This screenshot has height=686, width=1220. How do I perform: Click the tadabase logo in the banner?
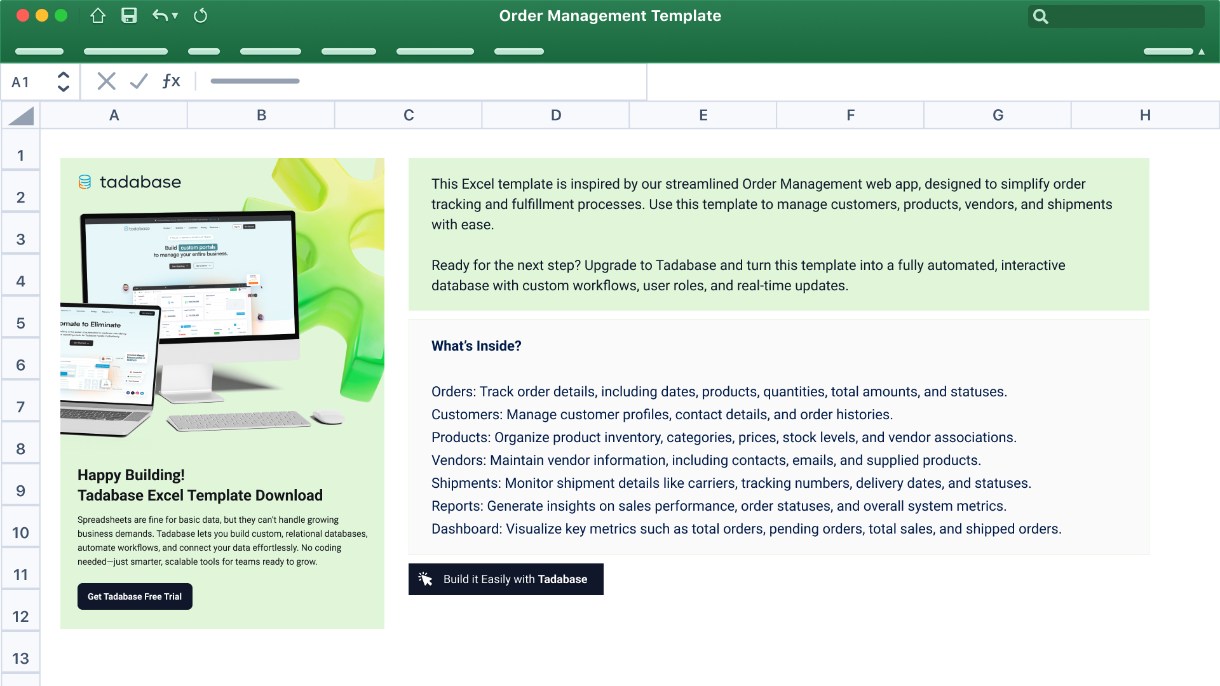pyautogui.click(x=130, y=182)
